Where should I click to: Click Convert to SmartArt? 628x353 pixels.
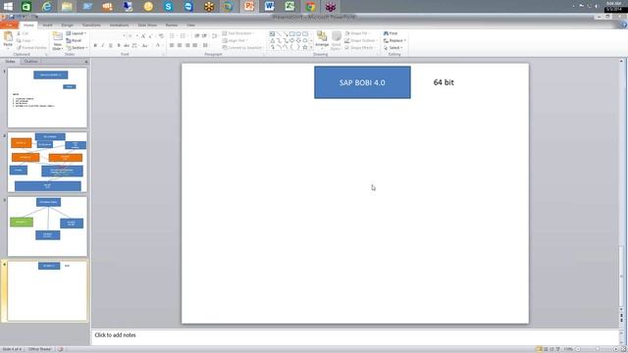(242, 48)
